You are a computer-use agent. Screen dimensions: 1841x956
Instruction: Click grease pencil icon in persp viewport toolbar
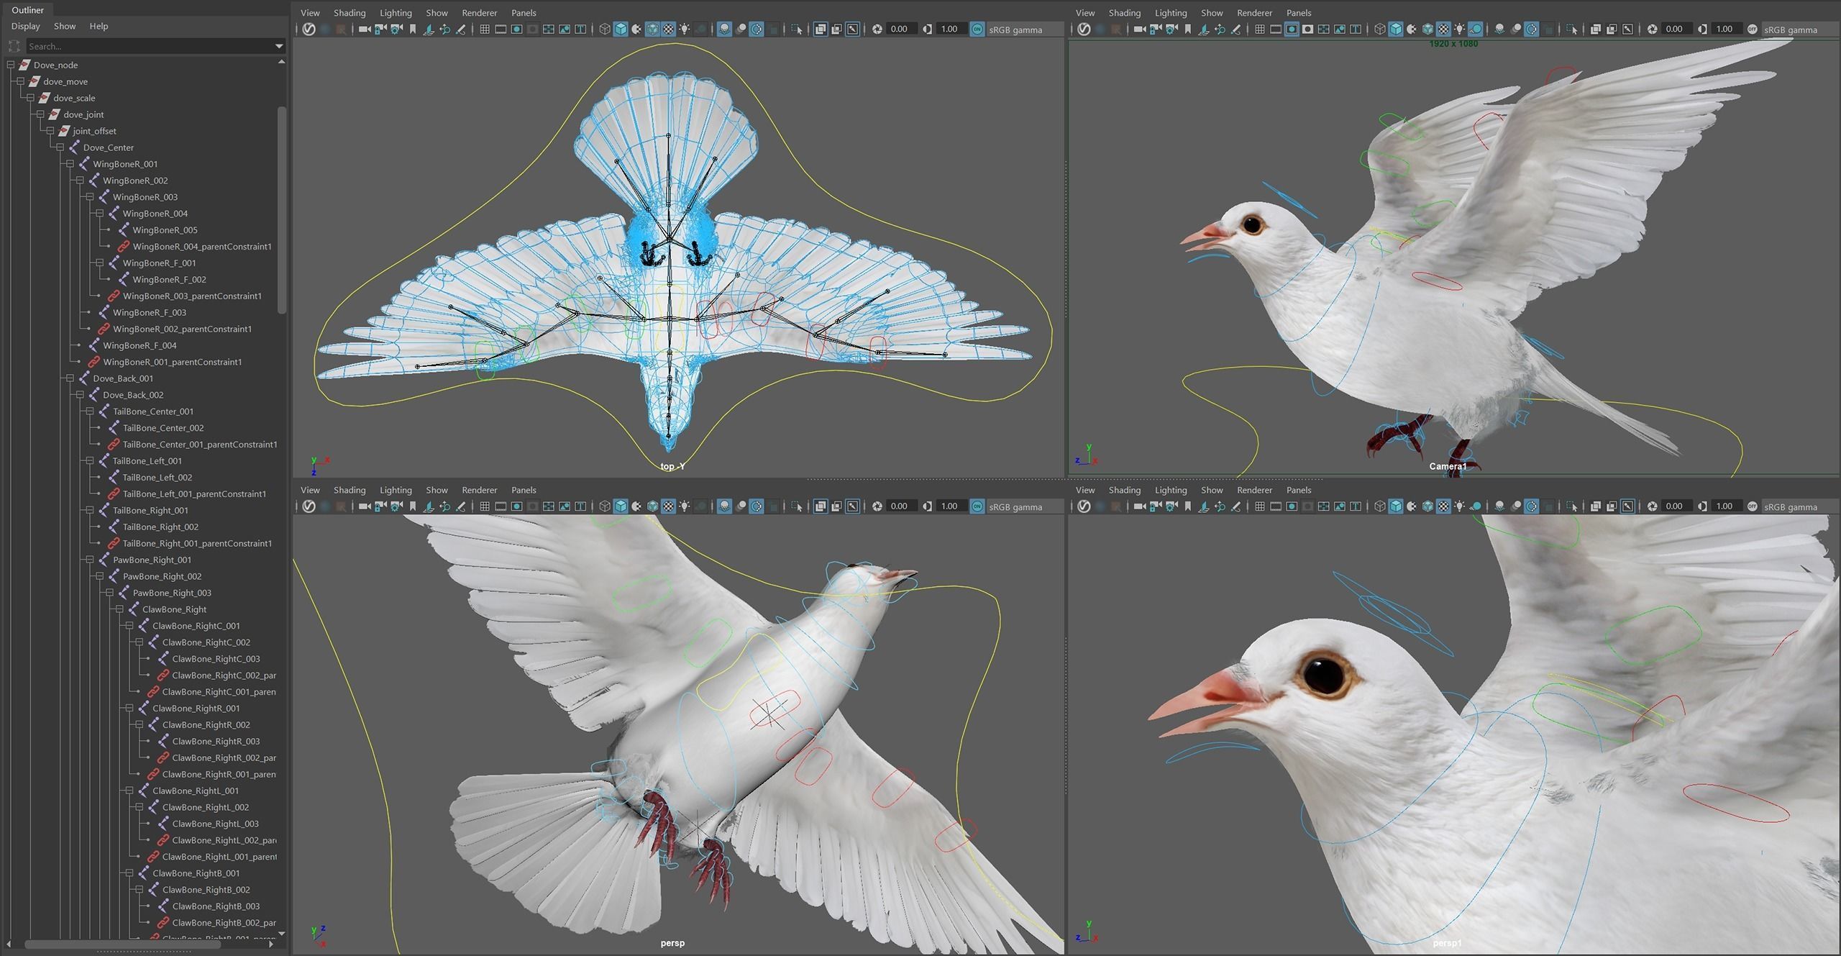pyautogui.click(x=461, y=506)
